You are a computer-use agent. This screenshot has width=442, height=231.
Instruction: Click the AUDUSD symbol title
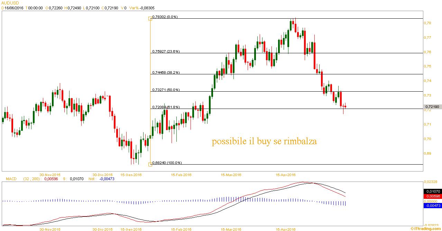(10, 2)
